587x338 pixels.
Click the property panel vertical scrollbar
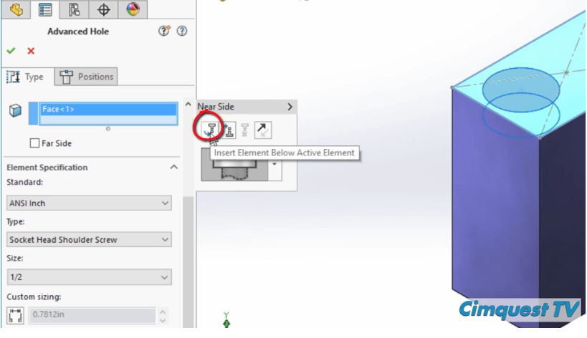(188, 261)
